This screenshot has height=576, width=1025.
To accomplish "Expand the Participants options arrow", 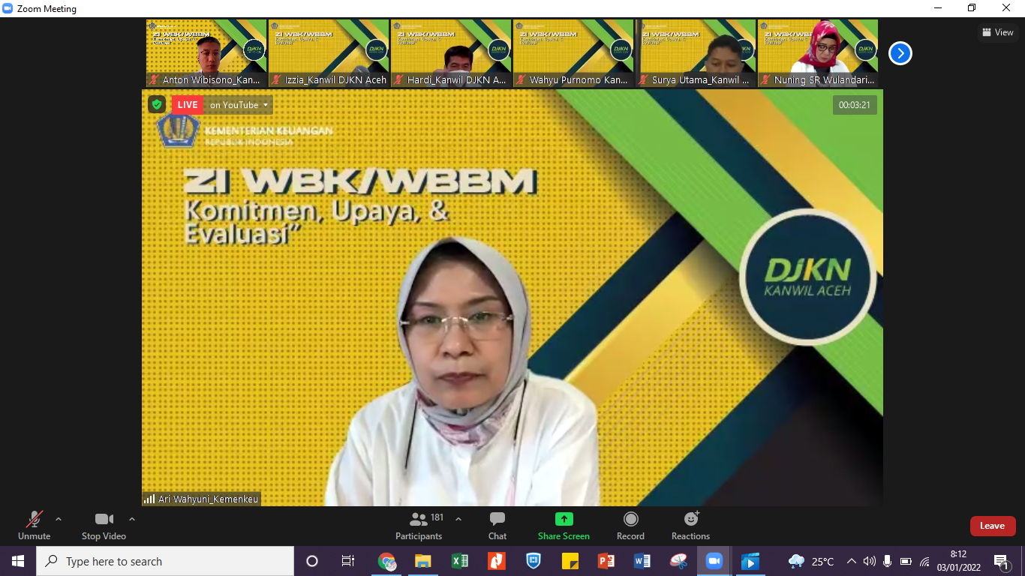I will pyautogui.click(x=458, y=519).
